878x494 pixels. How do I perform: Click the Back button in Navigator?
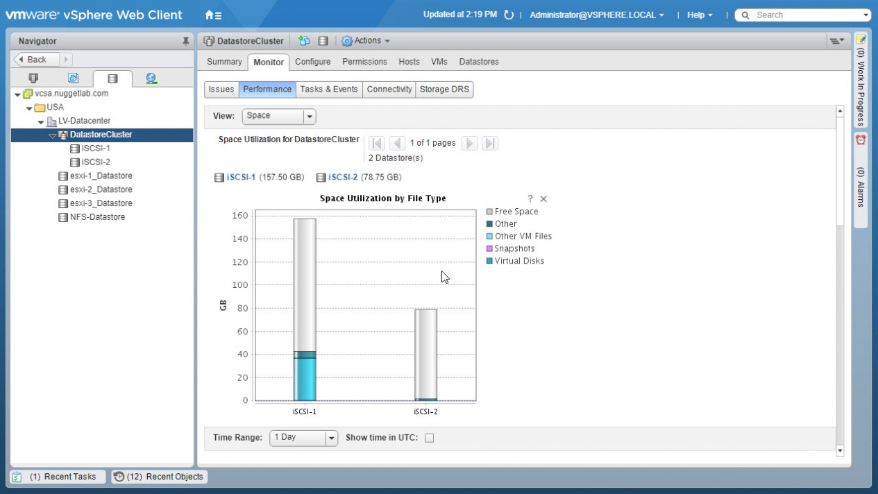(x=37, y=60)
